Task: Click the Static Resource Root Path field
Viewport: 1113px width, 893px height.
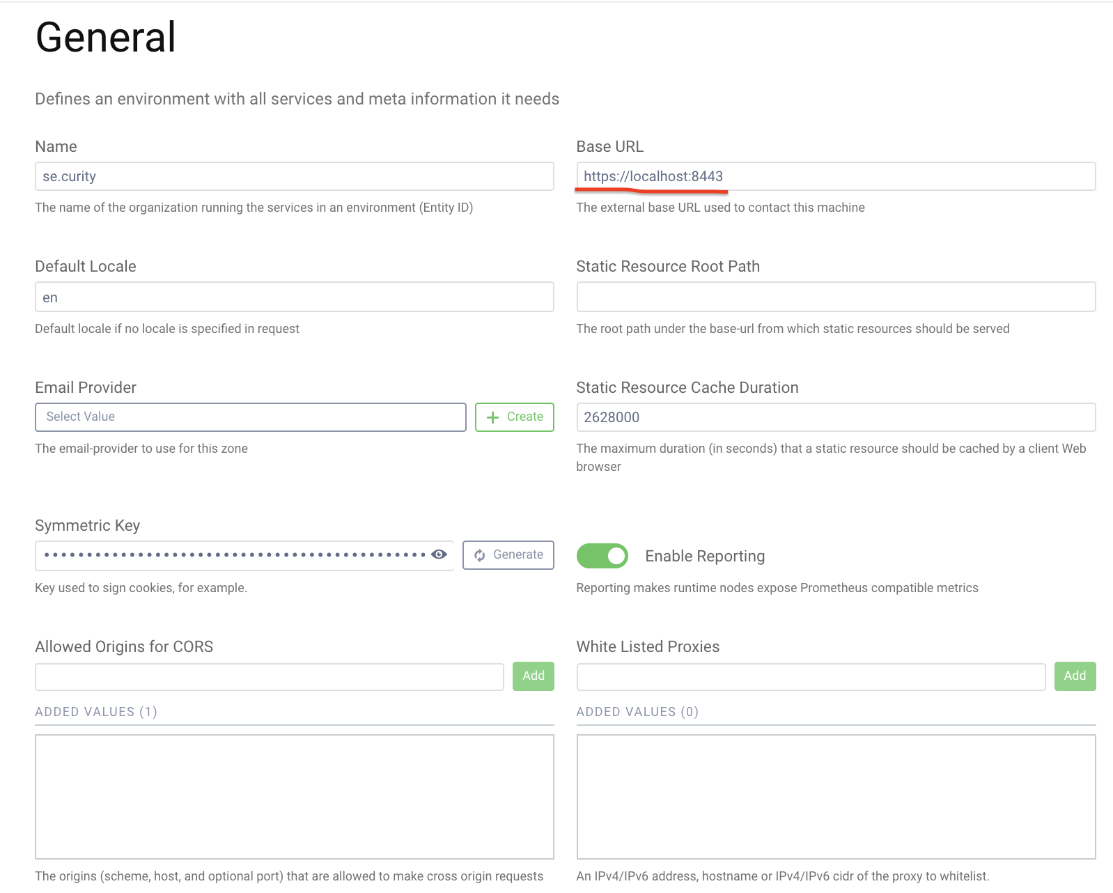Action: (x=836, y=297)
